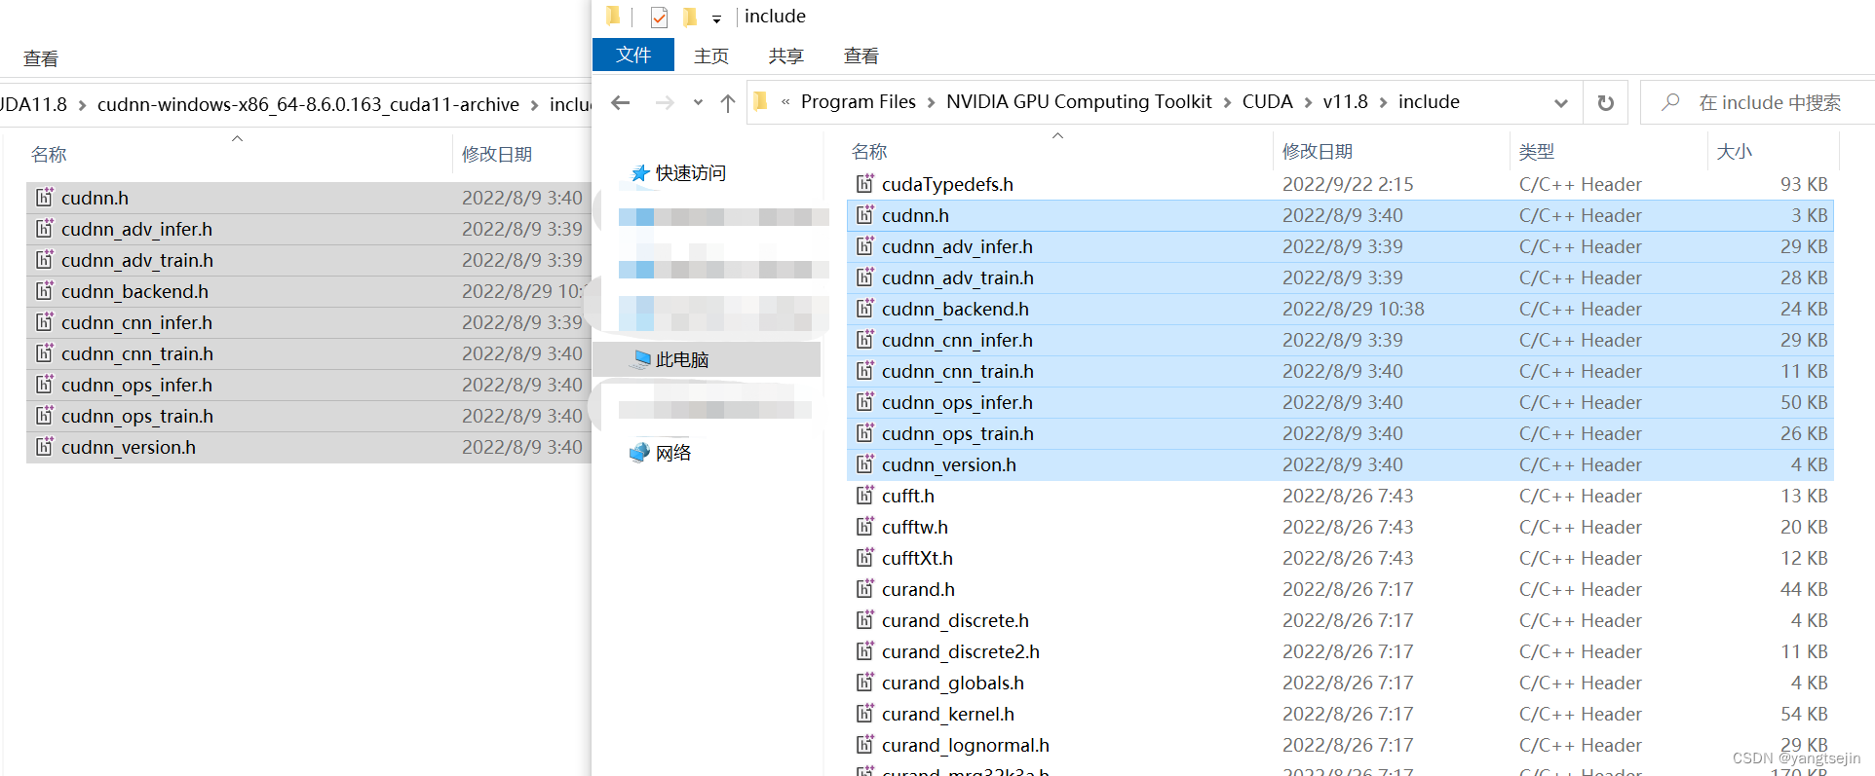Click cudnn_adv_train.h icon in include window
1875x776 pixels.
[864, 277]
